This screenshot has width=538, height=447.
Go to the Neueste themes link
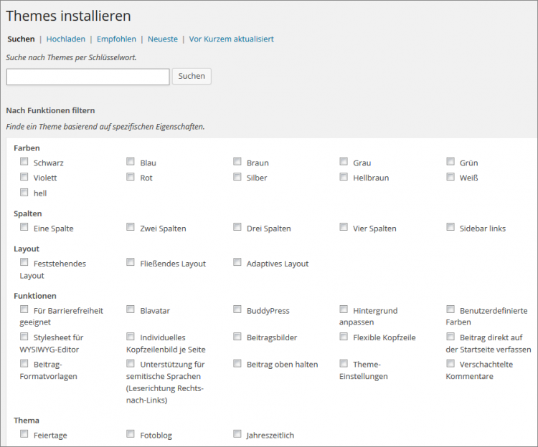coord(162,39)
